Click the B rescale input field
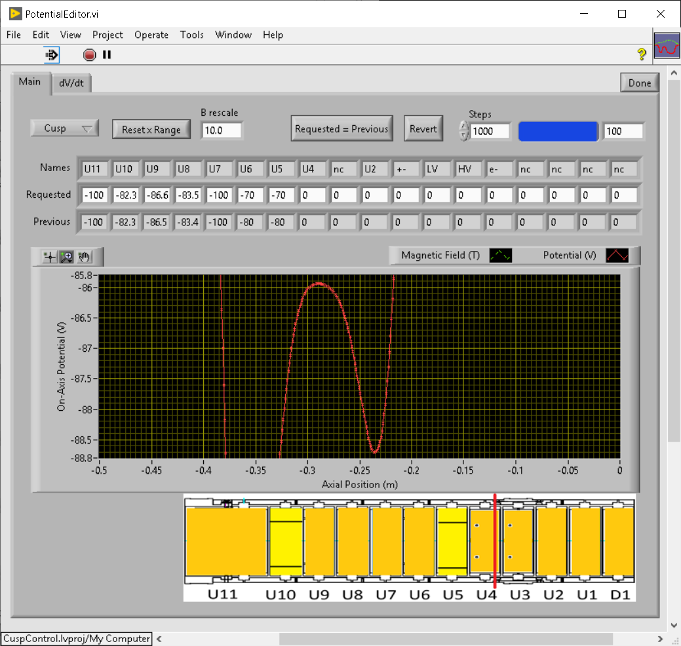The image size is (681, 646). pyautogui.click(x=222, y=130)
